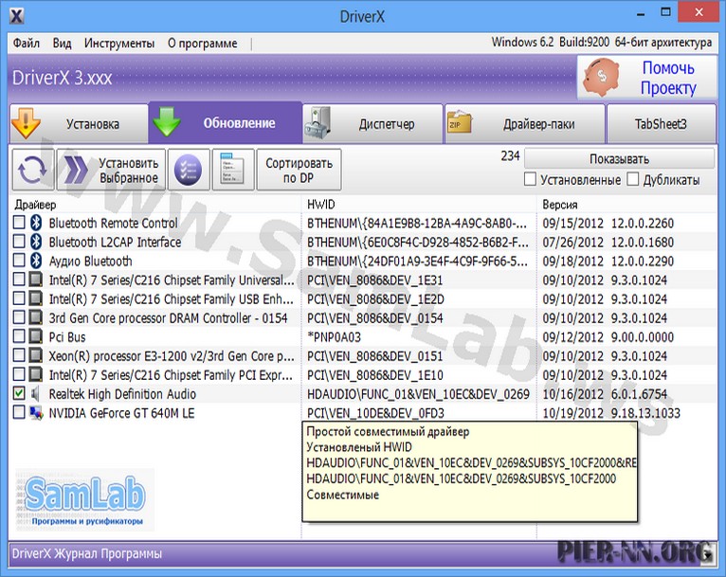Click Сортировать по DP button

(x=299, y=170)
